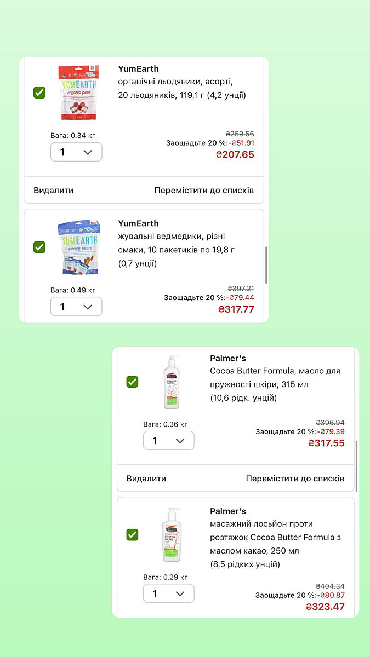The width and height of the screenshot is (370, 657).
Task: Uncheck the YumEarth gummy bears checkbox
Action: point(39,247)
